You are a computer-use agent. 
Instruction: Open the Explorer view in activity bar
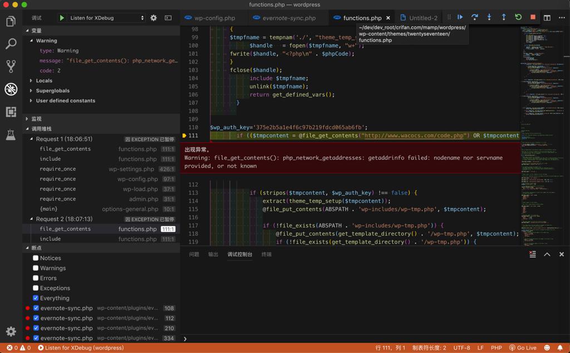[11, 22]
